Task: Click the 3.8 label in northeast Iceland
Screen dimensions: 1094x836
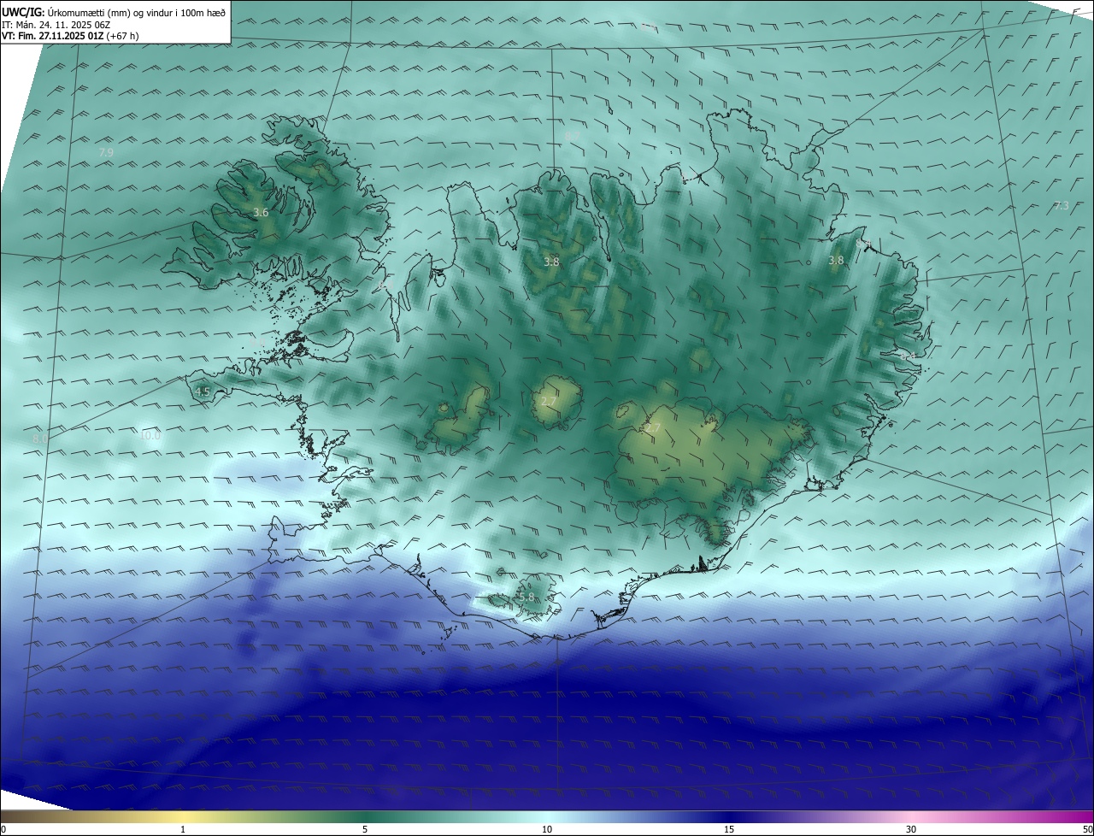Action: pos(836,260)
